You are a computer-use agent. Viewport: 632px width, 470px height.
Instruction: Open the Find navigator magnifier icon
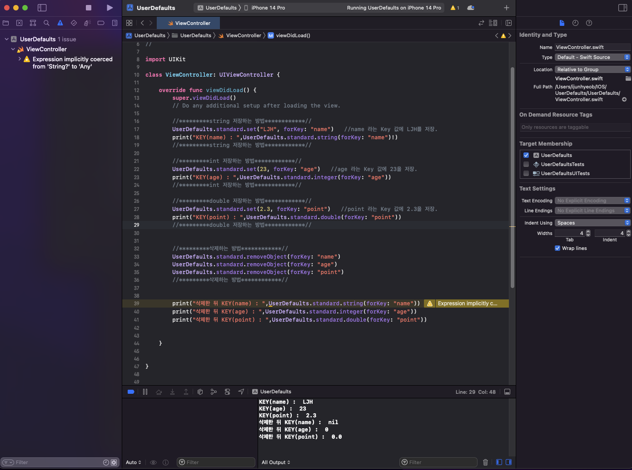(46, 23)
